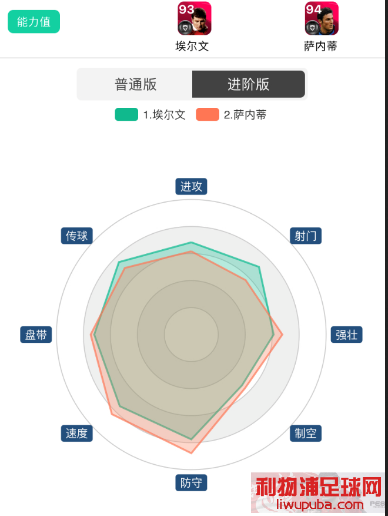The height and width of the screenshot is (516, 388).
Task: Click the 能力值 green button
Action: coord(34,22)
